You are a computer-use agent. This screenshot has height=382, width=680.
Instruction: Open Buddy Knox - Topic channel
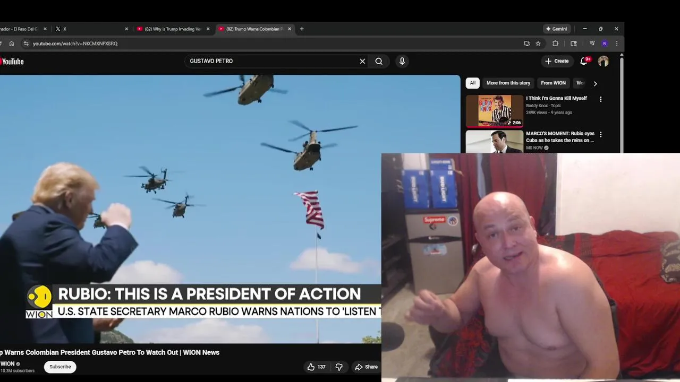pyautogui.click(x=543, y=106)
